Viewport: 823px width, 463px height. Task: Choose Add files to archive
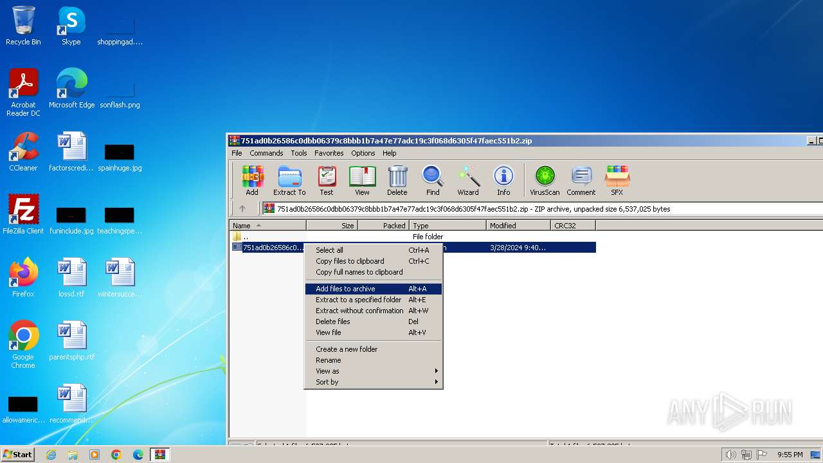click(374, 289)
